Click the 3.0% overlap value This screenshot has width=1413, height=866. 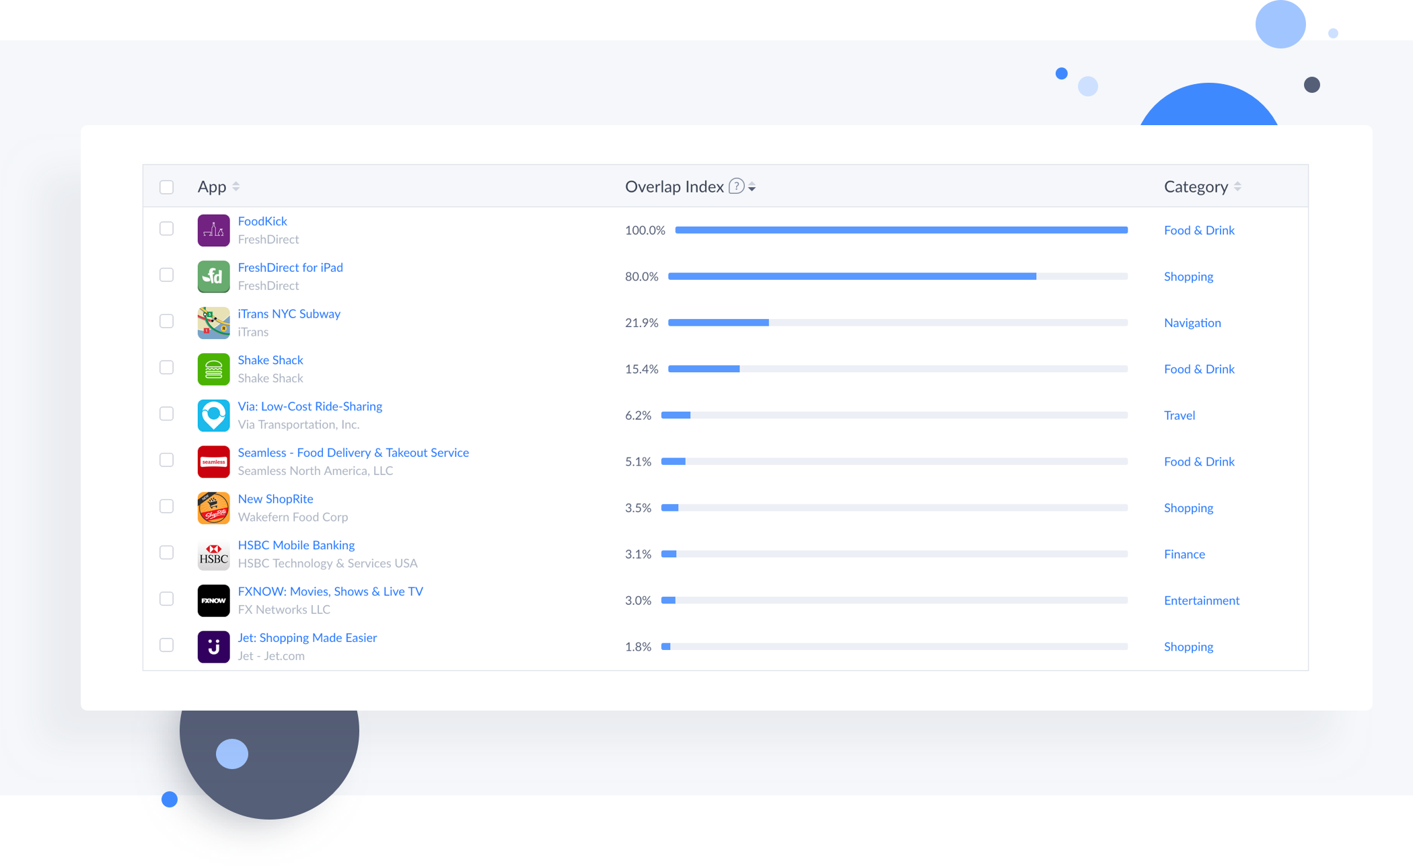click(x=638, y=600)
